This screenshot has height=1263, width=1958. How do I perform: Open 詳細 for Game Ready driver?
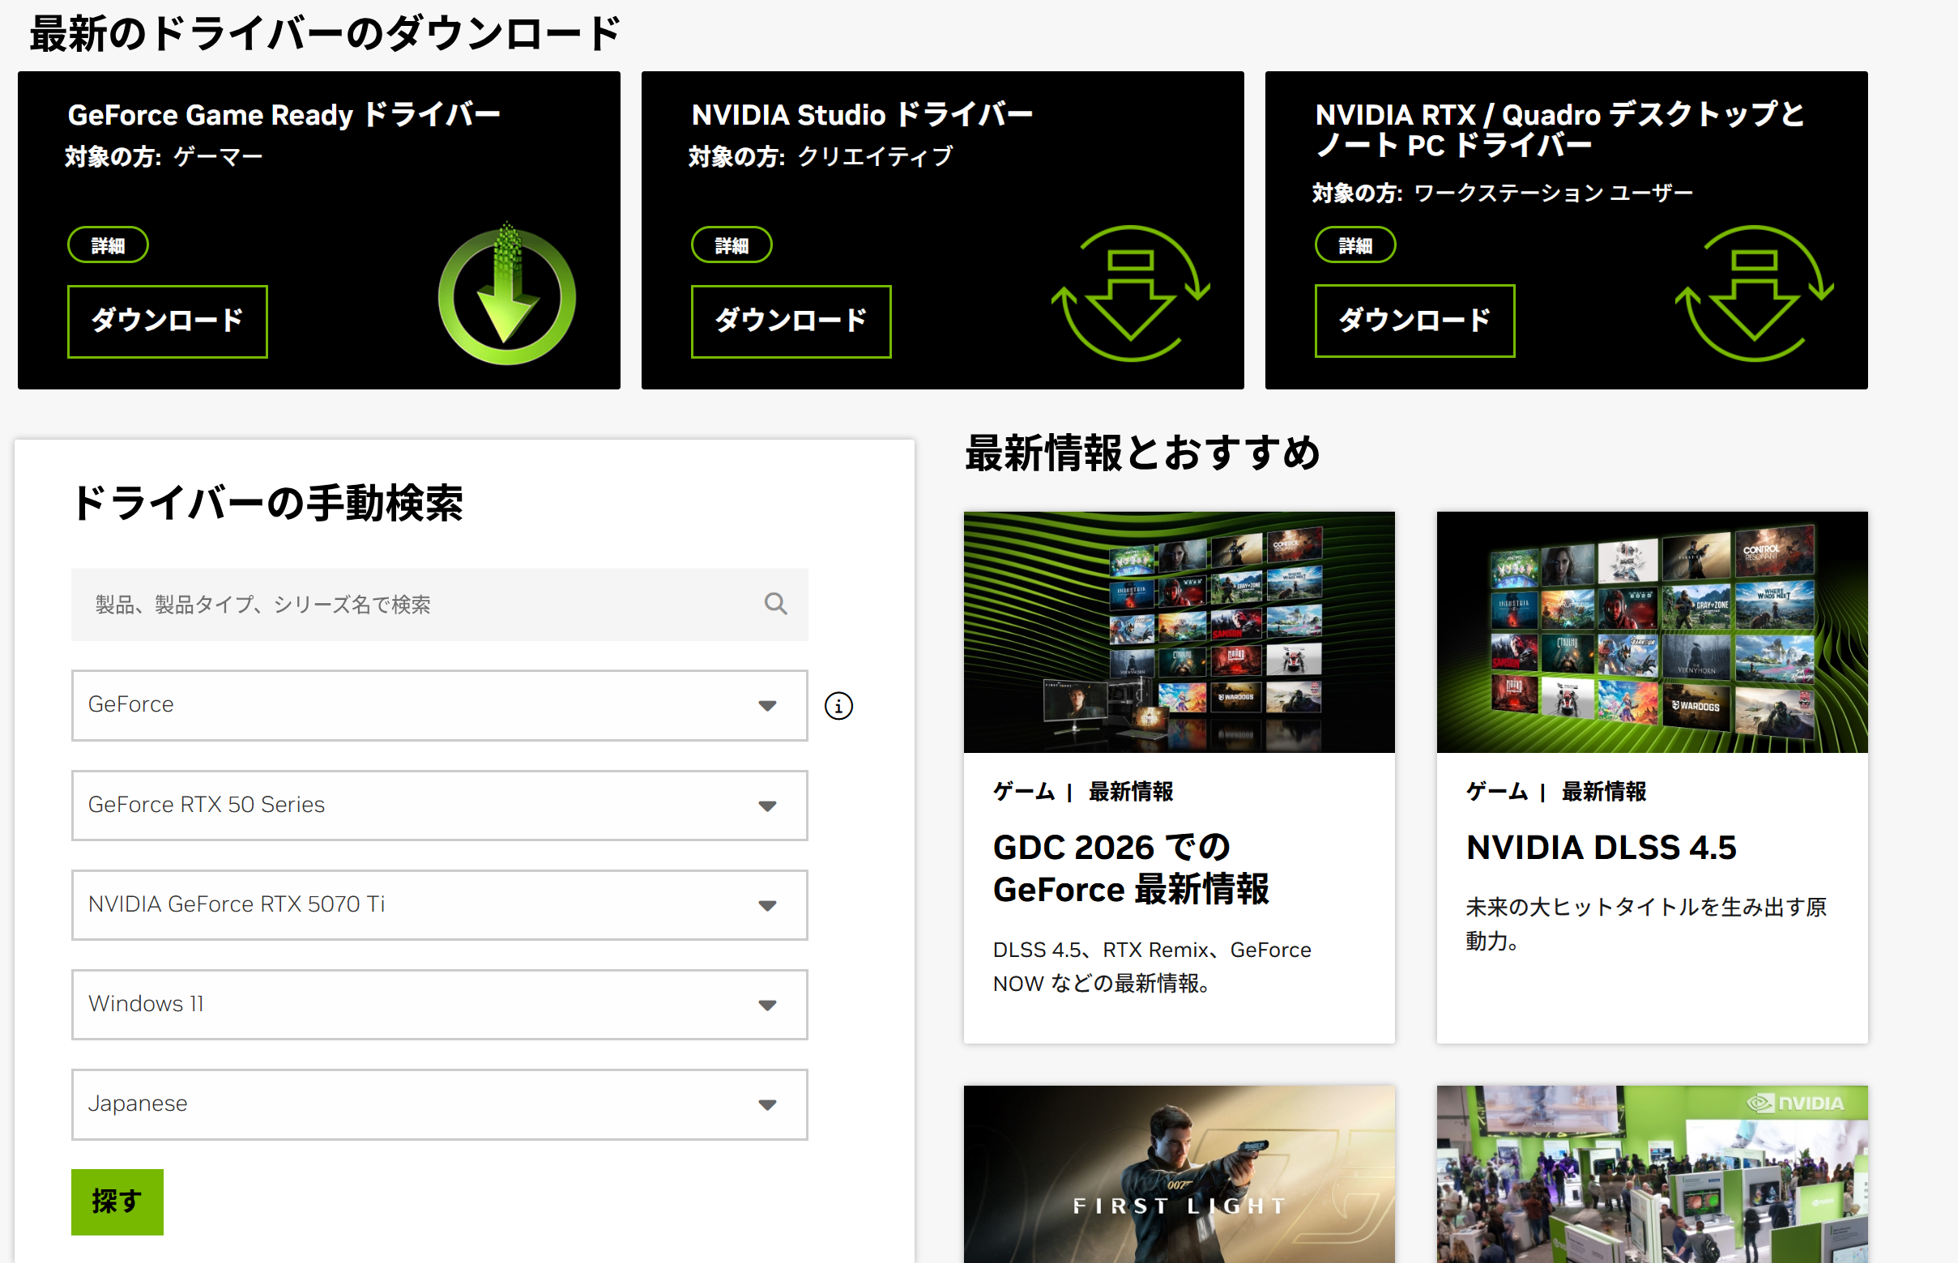click(108, 245)
